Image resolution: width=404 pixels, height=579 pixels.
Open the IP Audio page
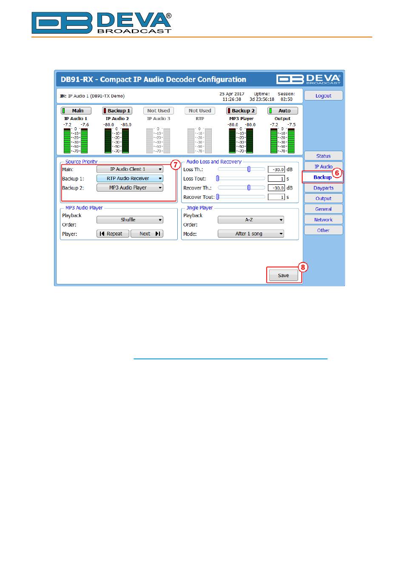pos(323,166)
